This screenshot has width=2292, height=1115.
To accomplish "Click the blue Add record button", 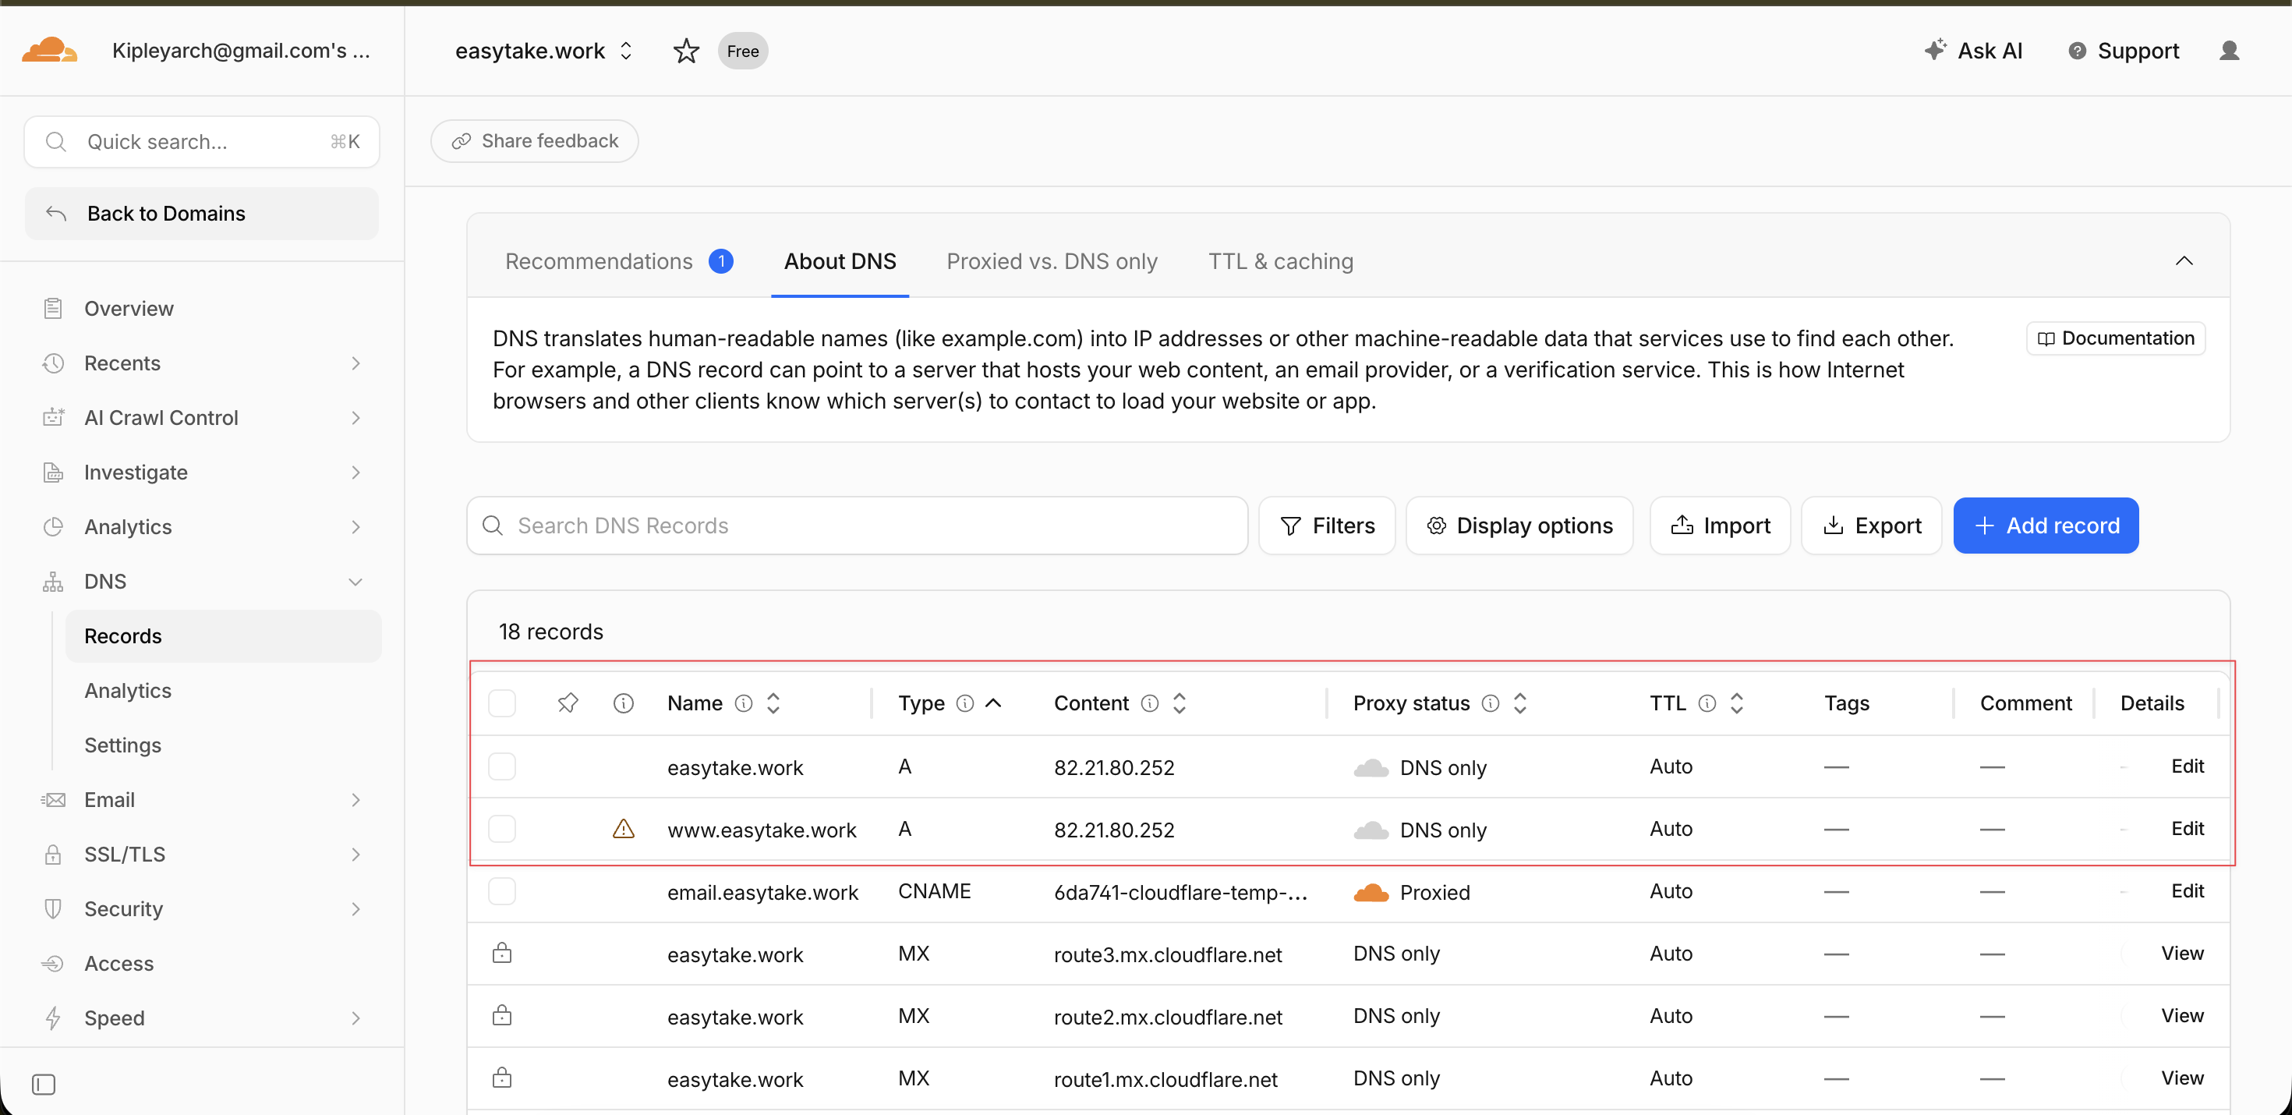I will (2046, 525).
